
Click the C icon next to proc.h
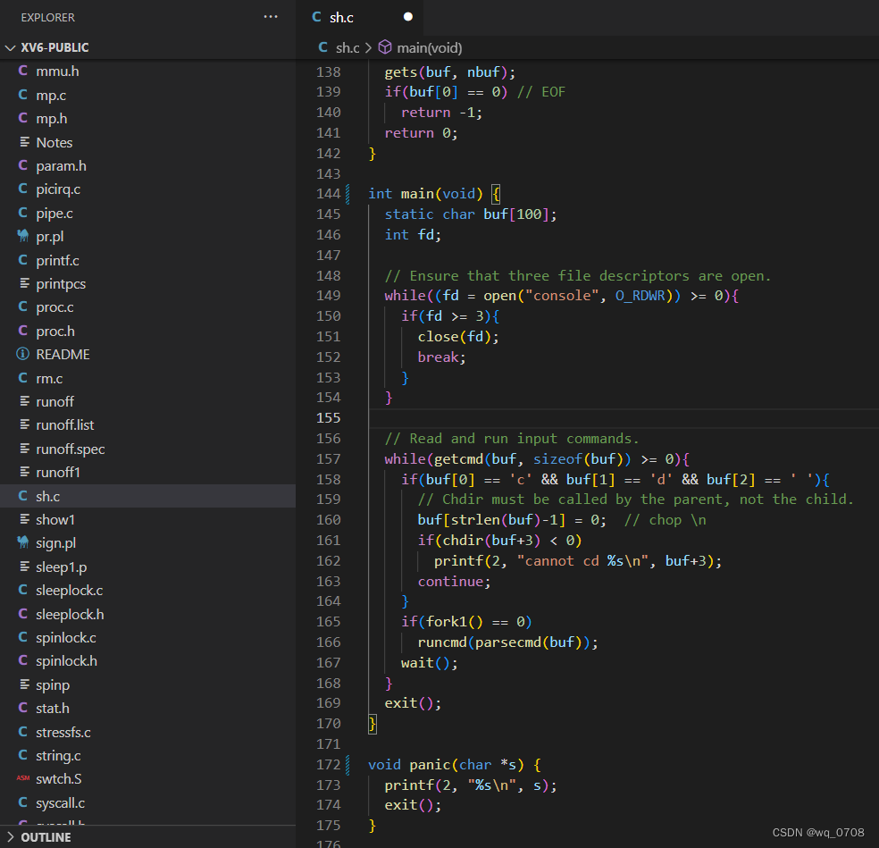[x=22, y=331]
